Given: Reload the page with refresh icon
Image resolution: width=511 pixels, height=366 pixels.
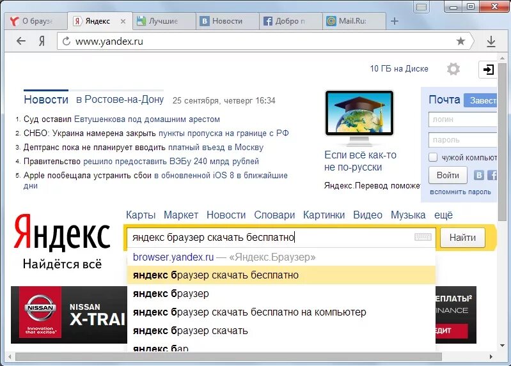Looking at the screenshot, I should tap(67, 41).
